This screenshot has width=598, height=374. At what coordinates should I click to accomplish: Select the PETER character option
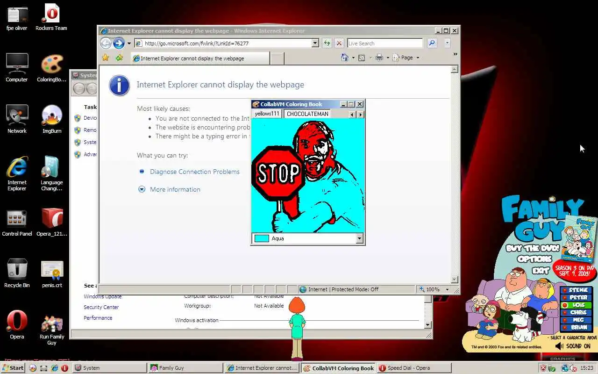tap(575, 297)
